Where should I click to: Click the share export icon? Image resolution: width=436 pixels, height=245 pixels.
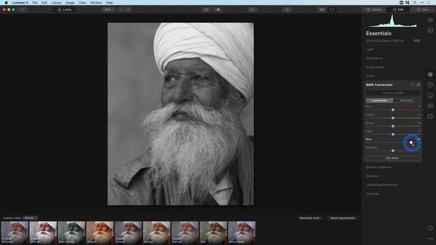(287, 10)
